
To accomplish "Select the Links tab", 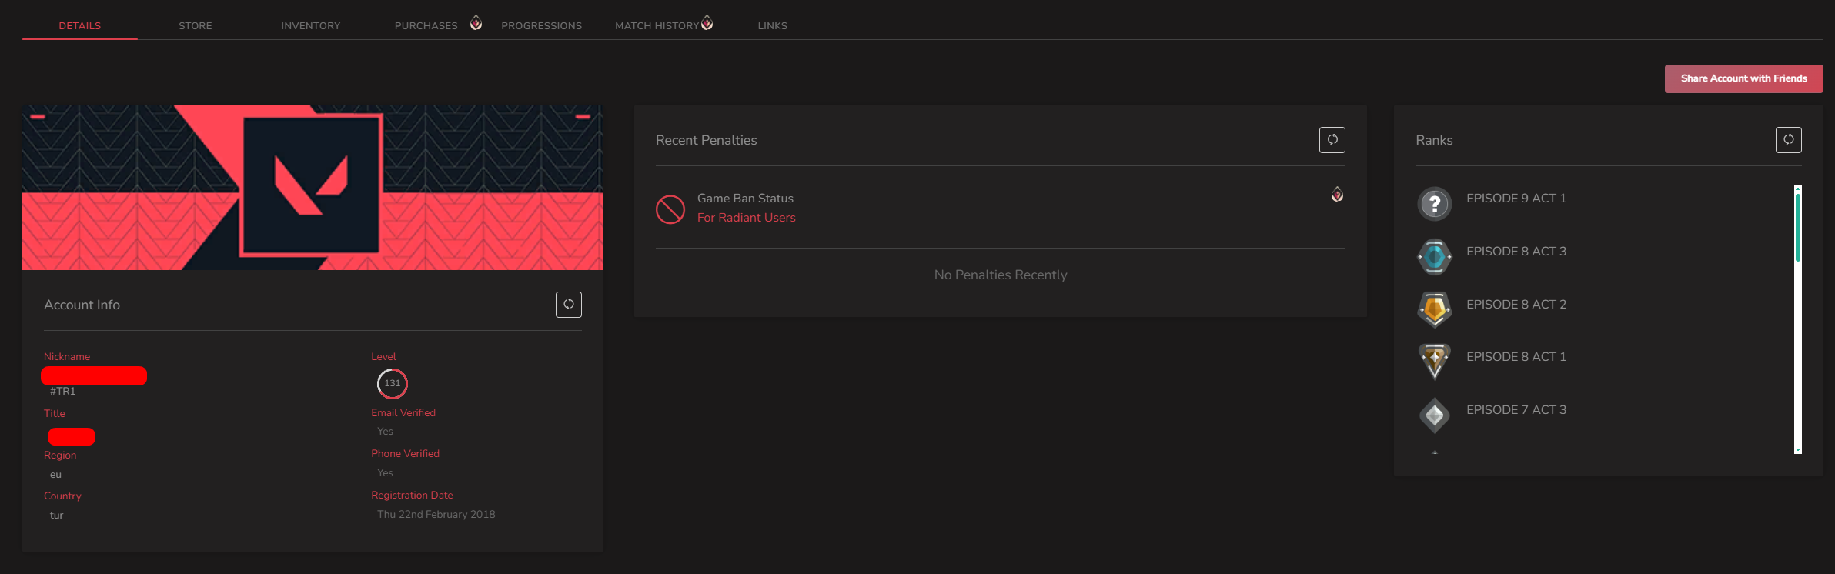I will click(x=773, y=25).
